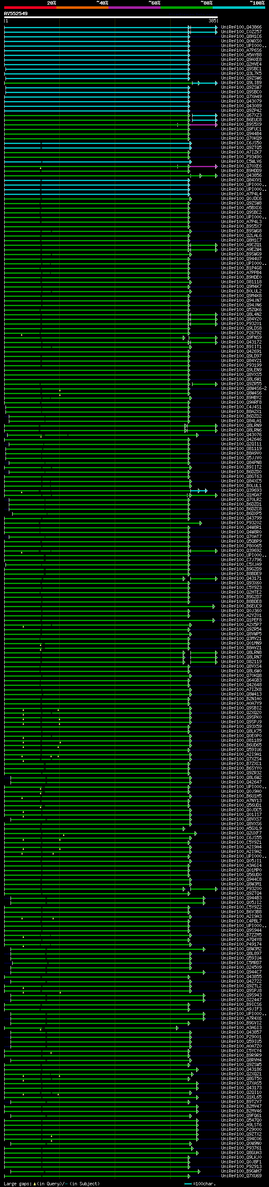269x1187 pixels.
Task: Select the UniRef100_Q8L4N2 label
Action: pos(241,314)
